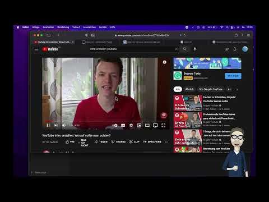Clear the search query with X
269x202 pixels.
click(177, 49)
